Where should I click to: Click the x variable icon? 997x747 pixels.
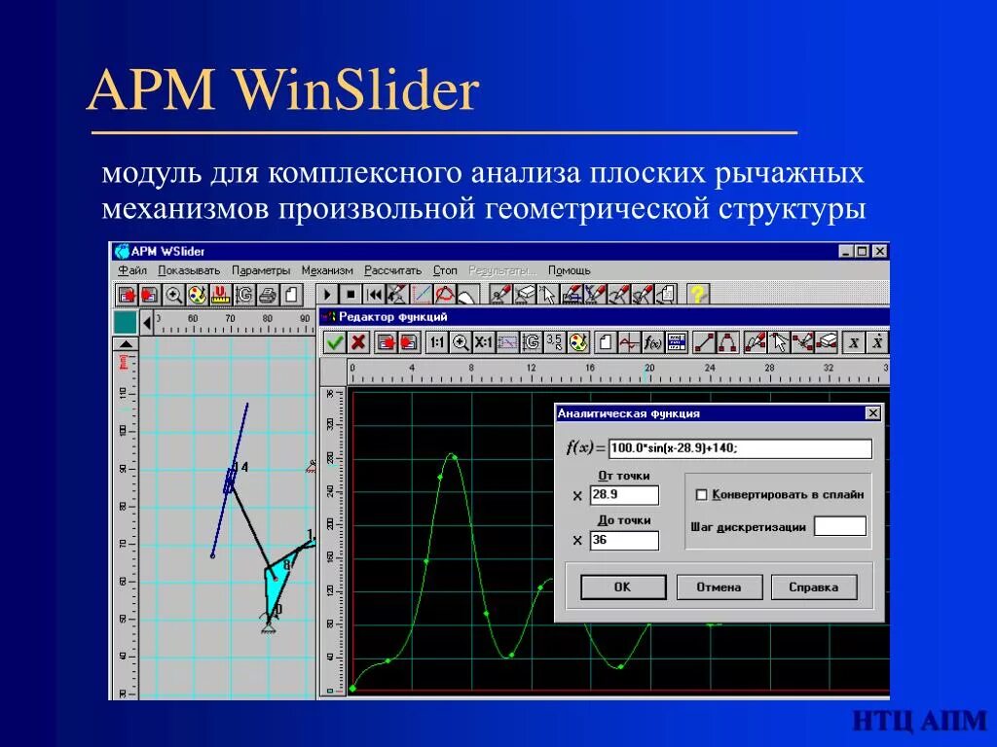point(854,342)
